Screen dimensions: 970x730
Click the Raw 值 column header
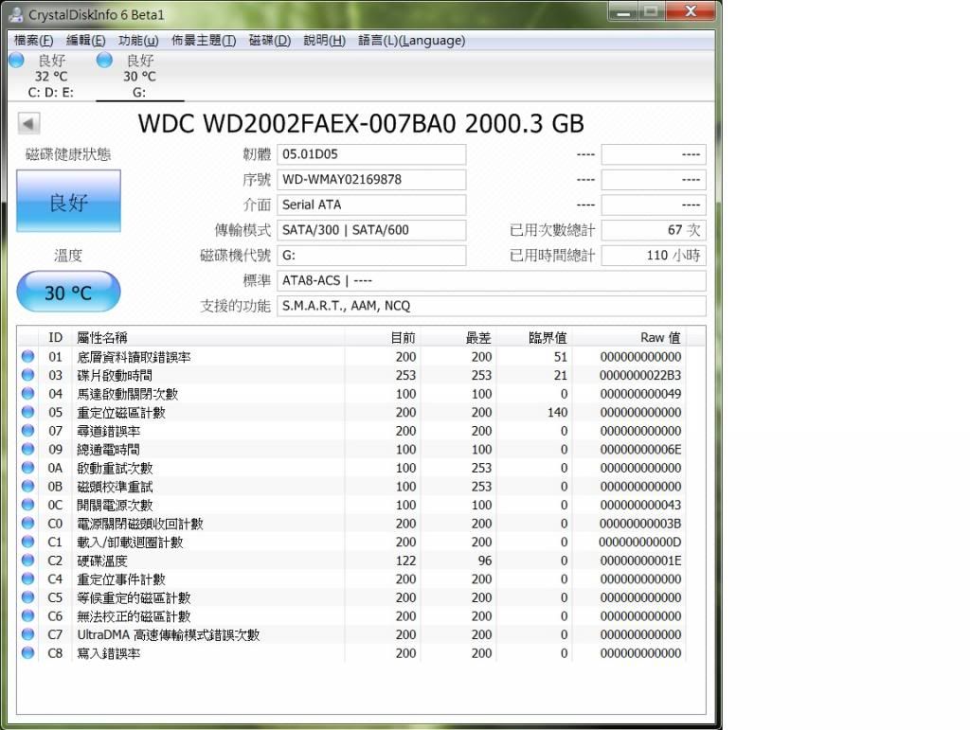pos(629,337)
